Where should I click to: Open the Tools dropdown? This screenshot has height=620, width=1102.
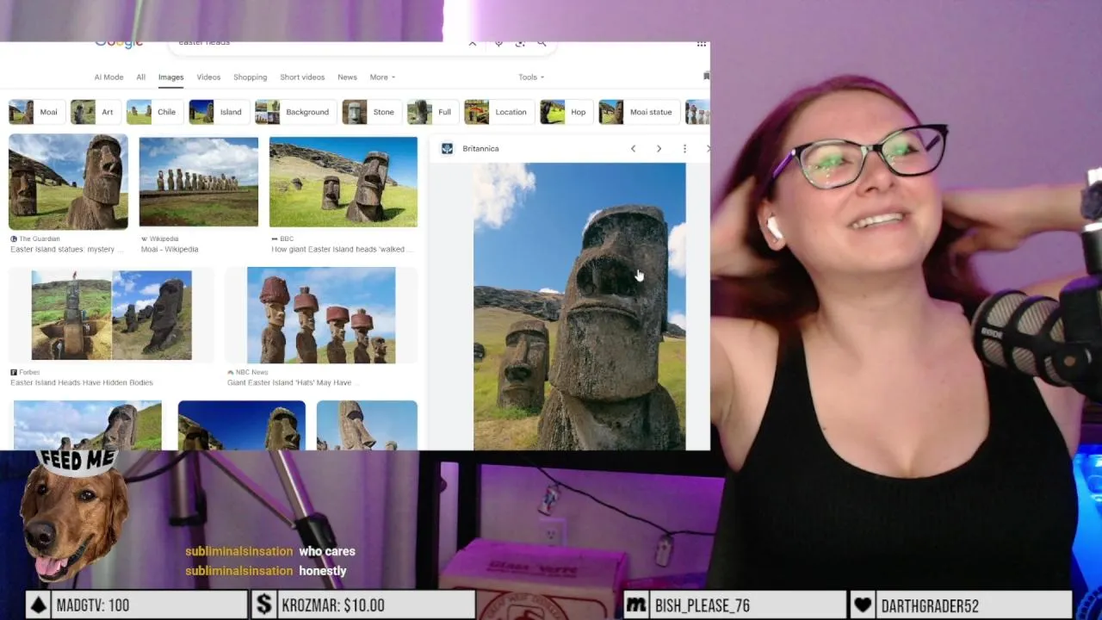[531, 77]
